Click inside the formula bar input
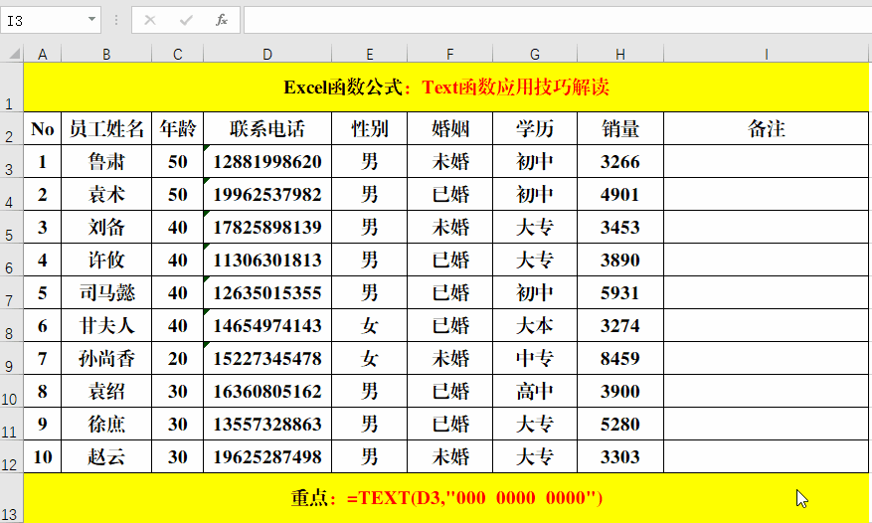The image size is (872, 523). click(x=557, y=21)
